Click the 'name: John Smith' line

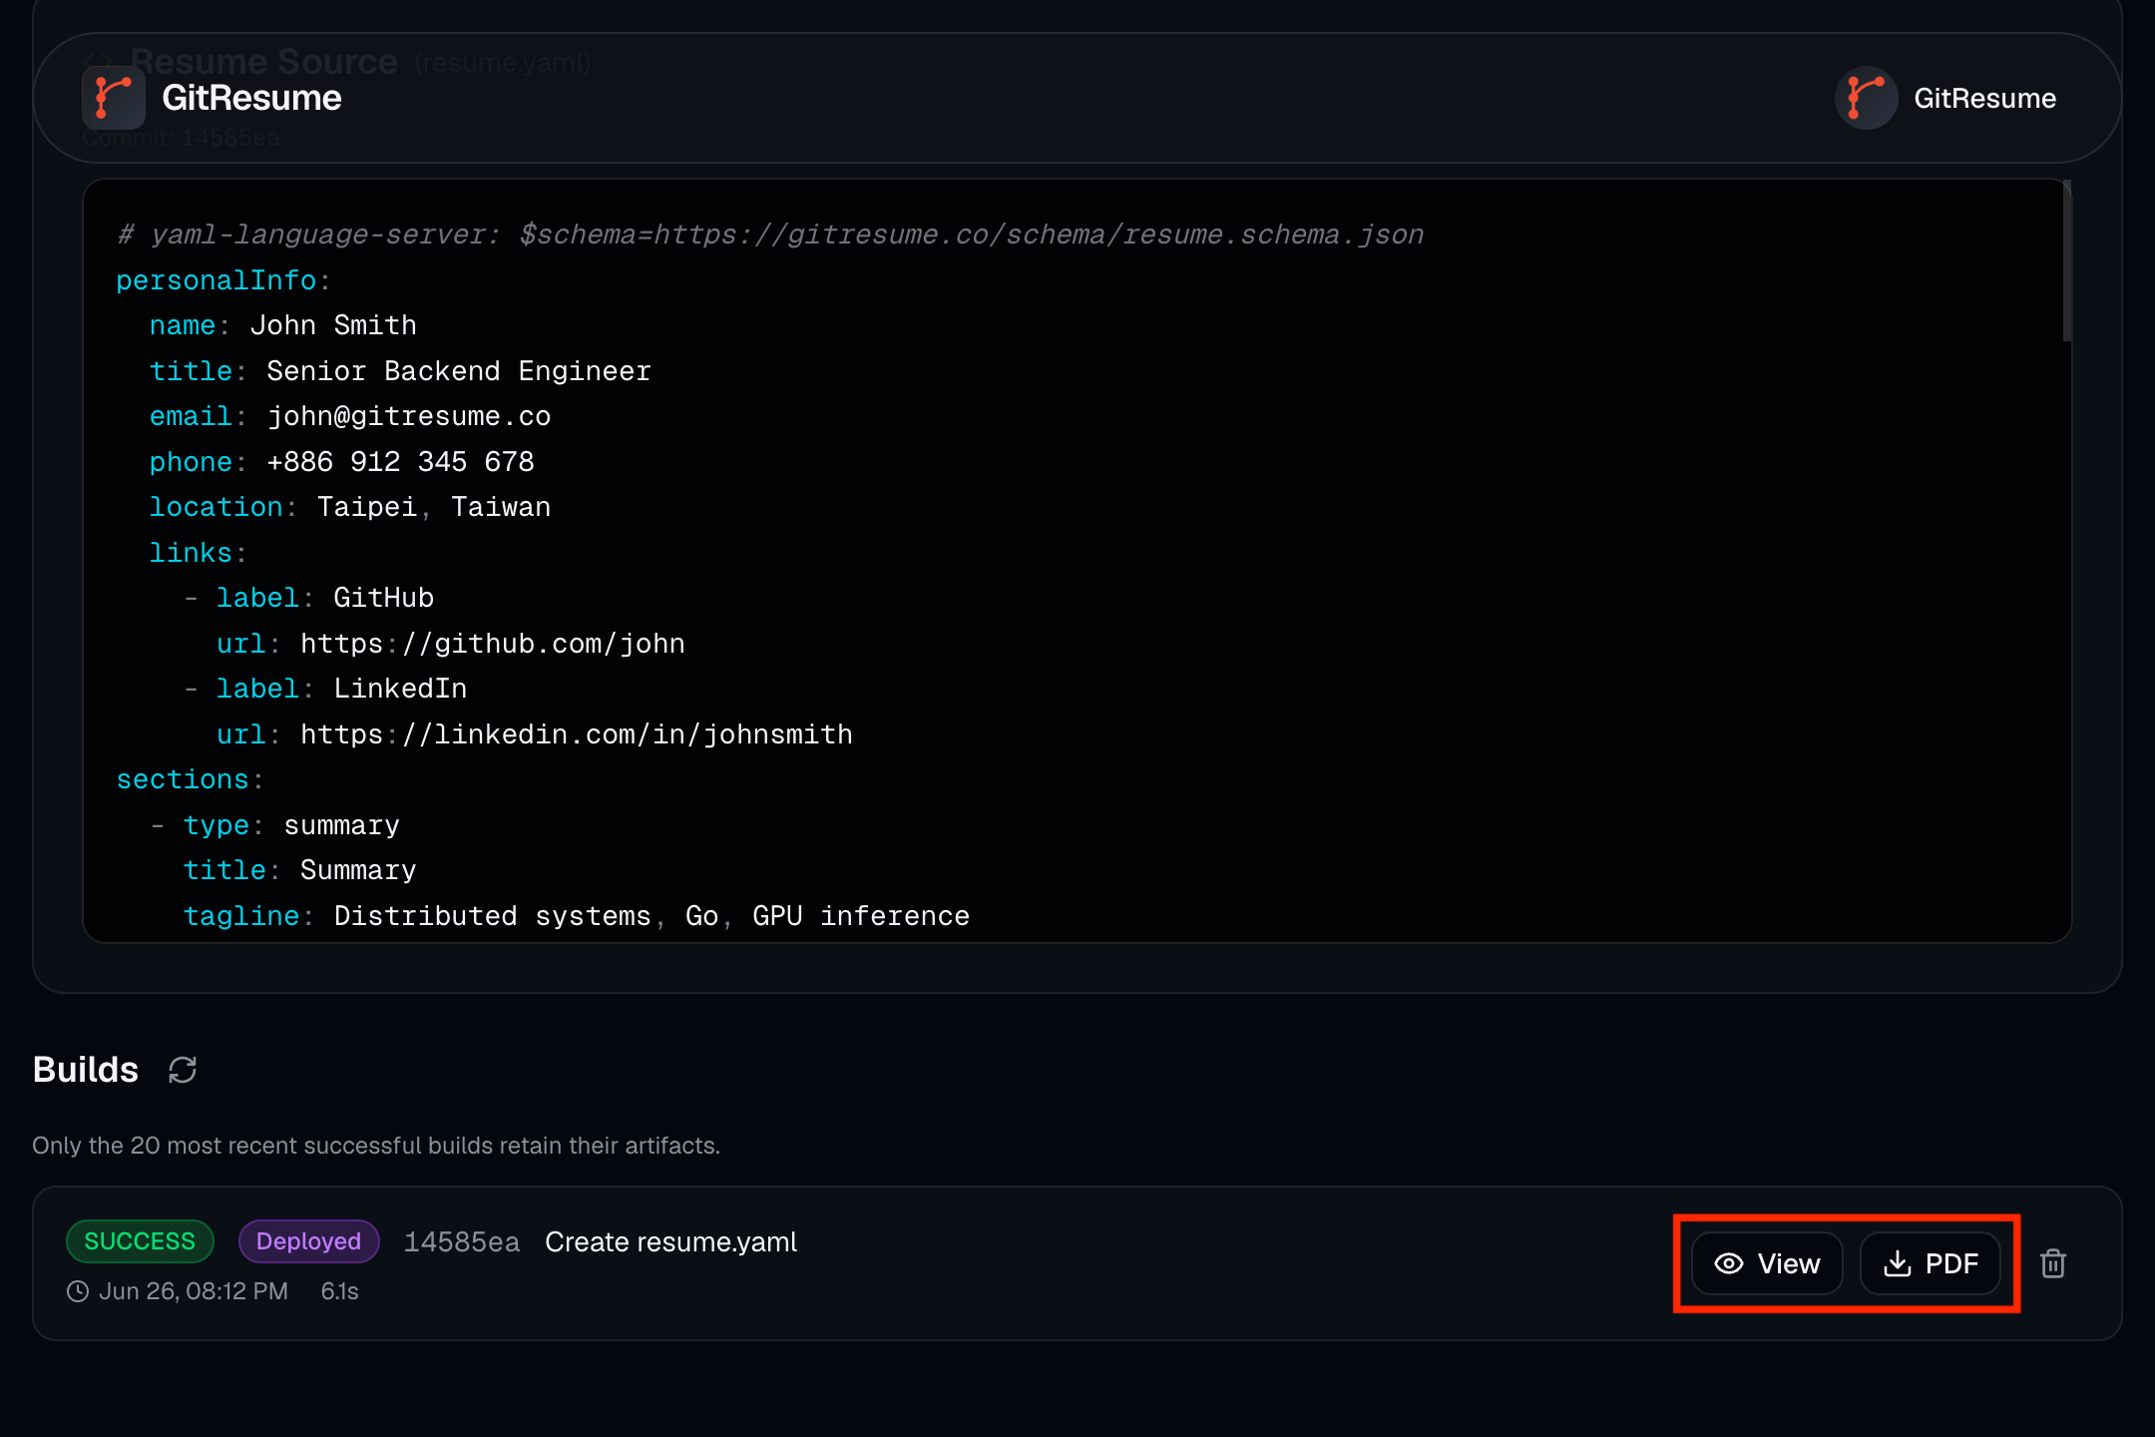tap(283, 325)
